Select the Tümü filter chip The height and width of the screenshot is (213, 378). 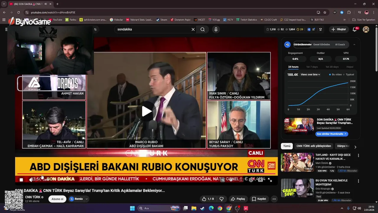pyautogui.click(x=287, y=146)
